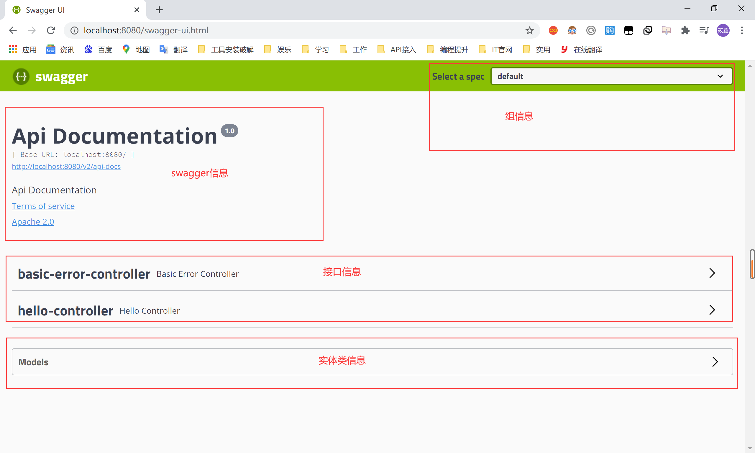
Task: Open the Select a spec dropdown
Action: (x=611, y=76)
